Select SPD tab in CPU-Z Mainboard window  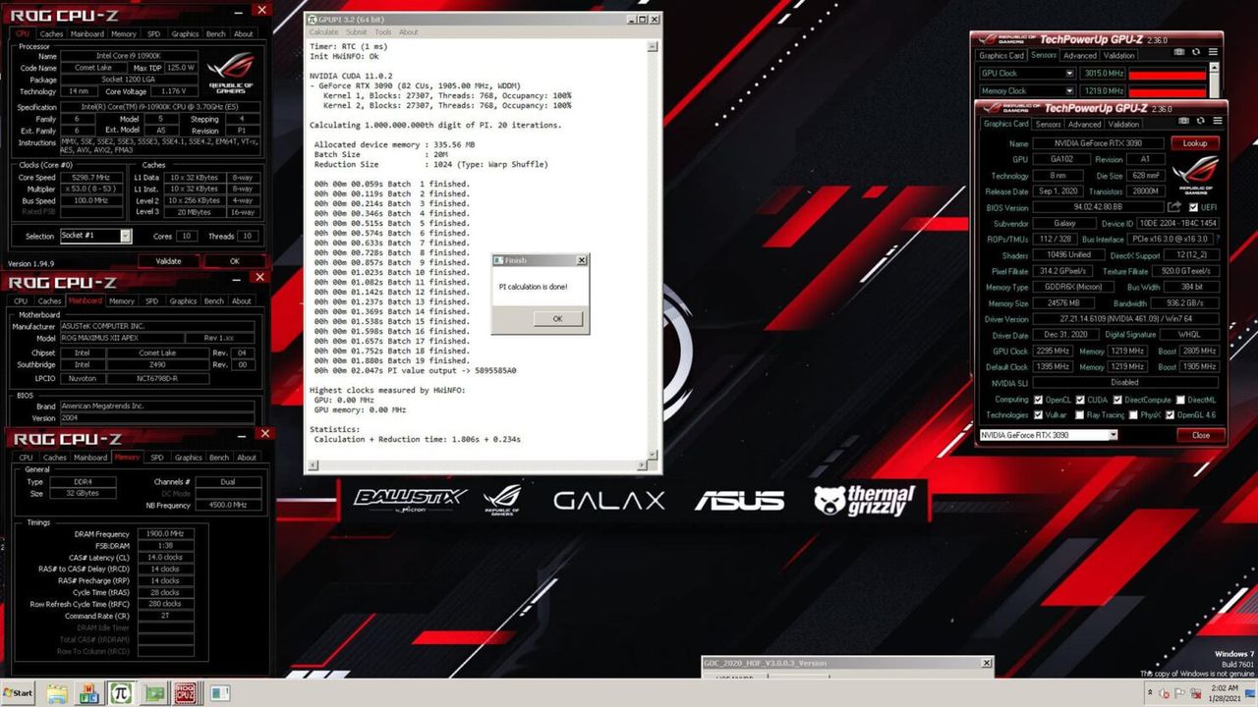(x=151, y=301)
